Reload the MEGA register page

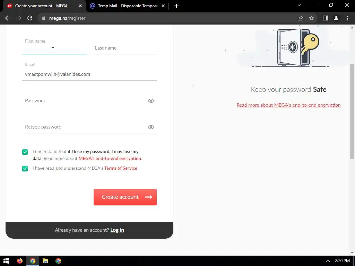pyautogui.click(x=30, y=18)
